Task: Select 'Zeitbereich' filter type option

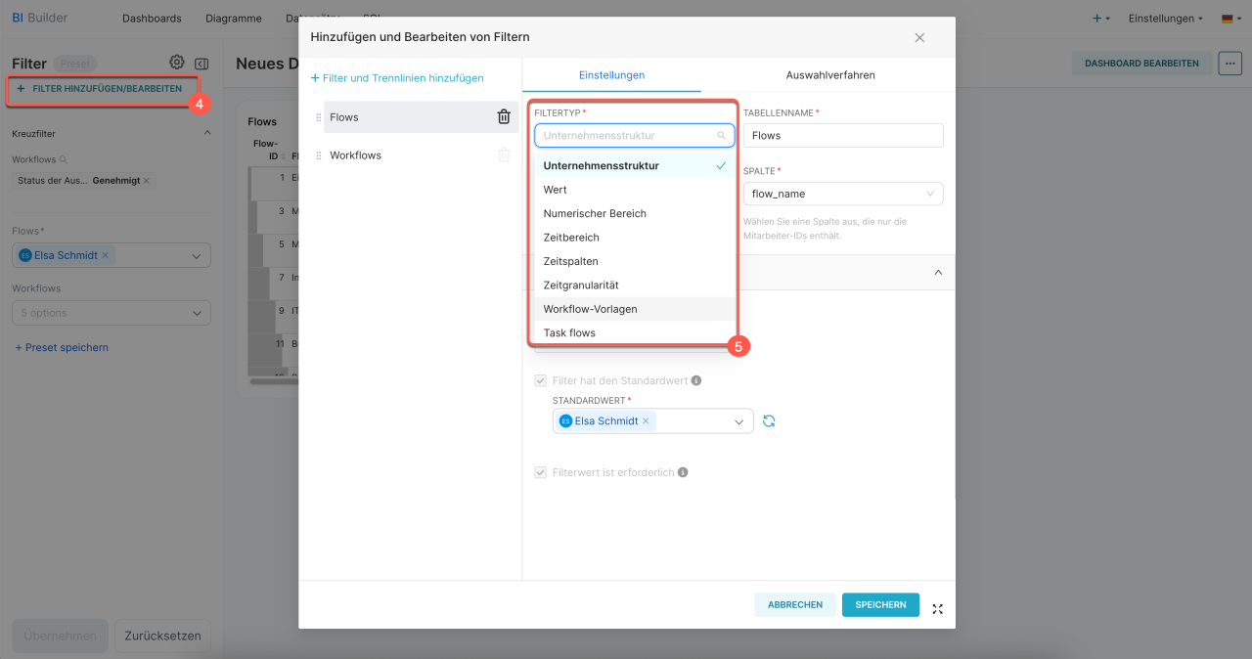Action: 571,238
